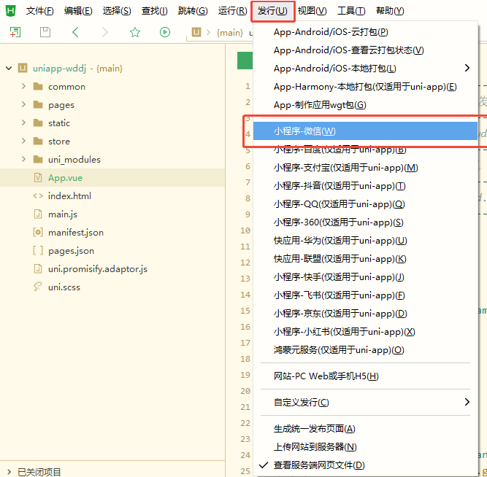This screenshot has width=487, height=477.
Task: Choose 小程序-快手 publish option
Action: (365, 277)
